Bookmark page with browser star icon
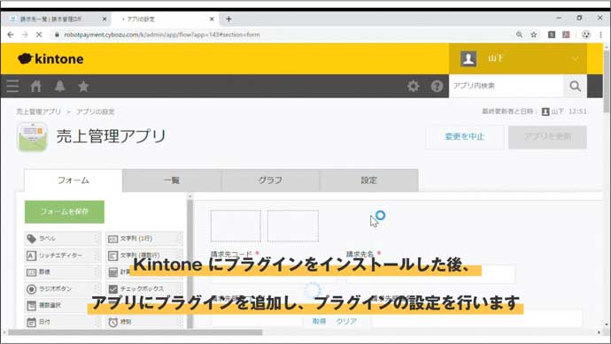This screenshot has width=611, height=344. point(534,34)
